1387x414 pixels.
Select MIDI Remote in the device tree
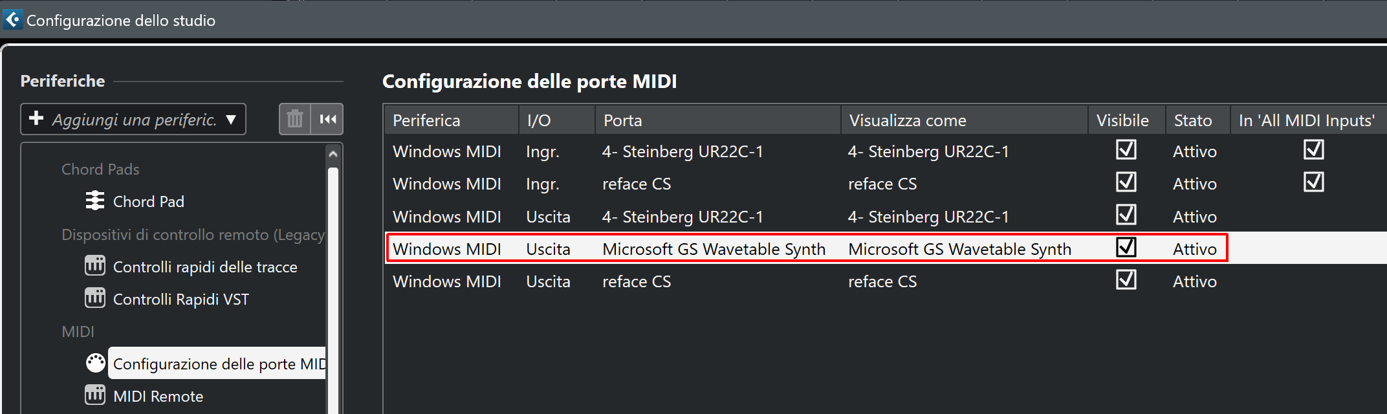[158, 396]
